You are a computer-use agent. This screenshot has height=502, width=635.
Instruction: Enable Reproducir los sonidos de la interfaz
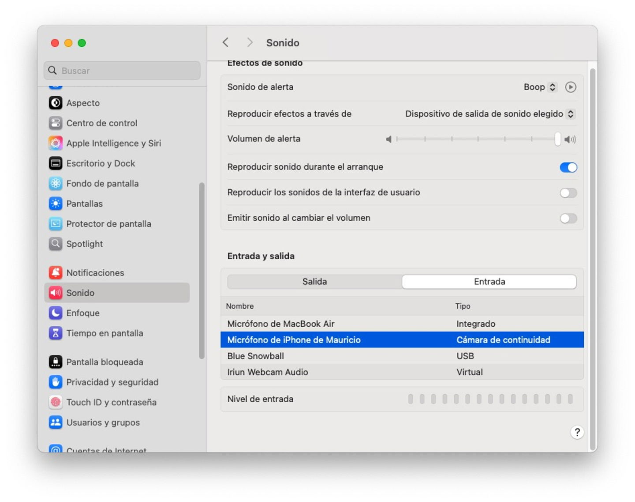[568, 193]
